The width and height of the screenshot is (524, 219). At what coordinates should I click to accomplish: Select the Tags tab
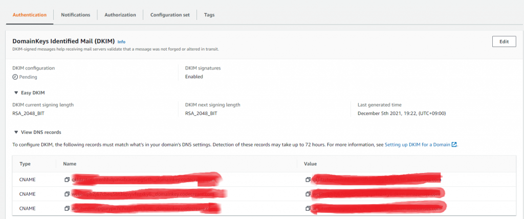209,15
